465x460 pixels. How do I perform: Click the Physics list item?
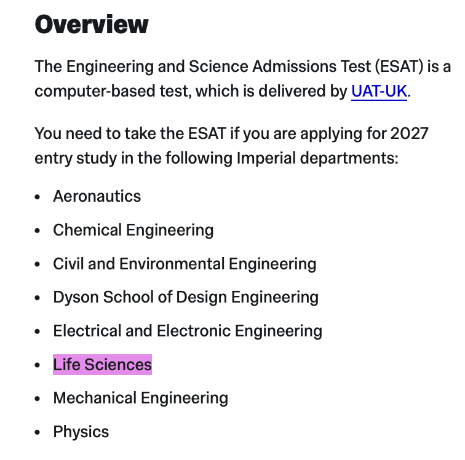(x=81, y=432)
